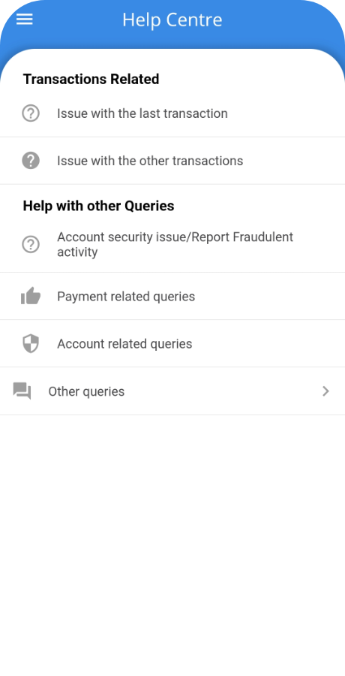Open Account related queries
This screenshot has height=676, width=345.
click(172, 343)
